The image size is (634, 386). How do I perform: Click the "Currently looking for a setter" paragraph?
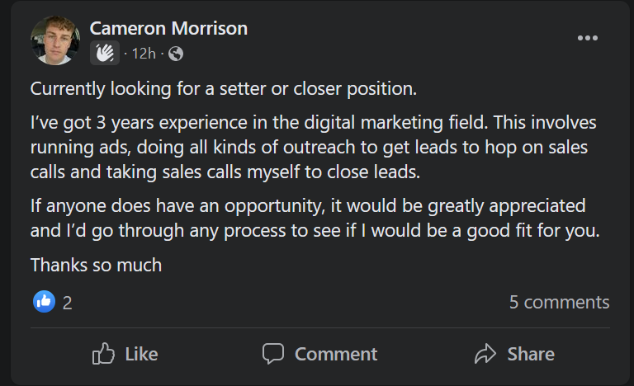(x=223, y=88)
